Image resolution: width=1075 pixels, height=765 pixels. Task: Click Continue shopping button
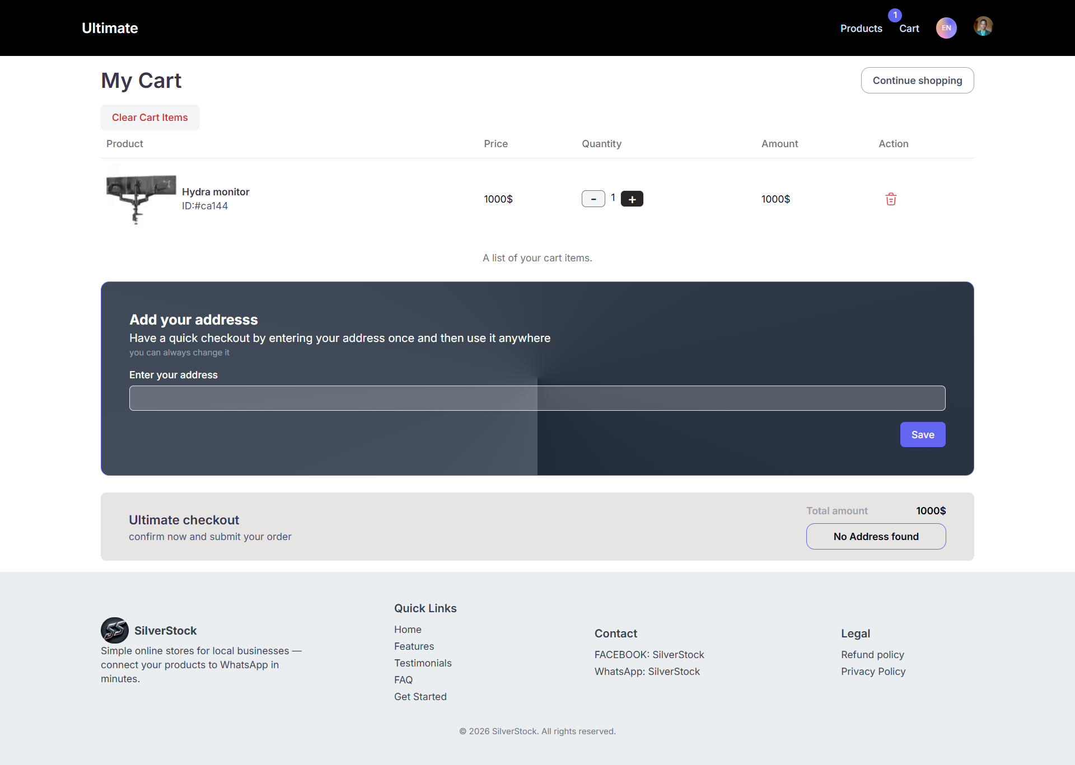pos(917,81)
